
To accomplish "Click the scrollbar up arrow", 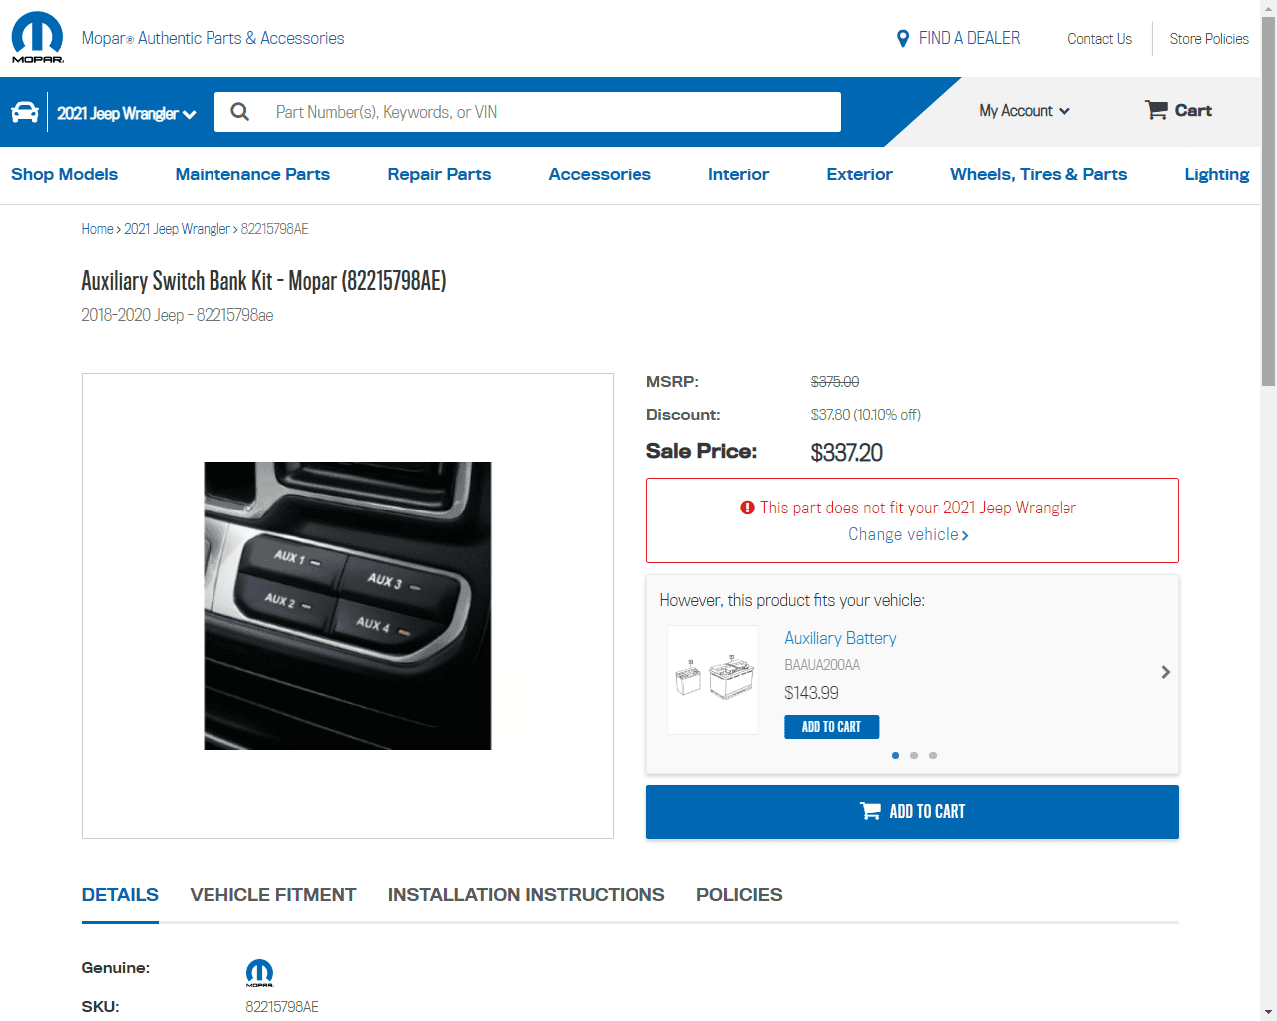I will tap(1268, 8).
